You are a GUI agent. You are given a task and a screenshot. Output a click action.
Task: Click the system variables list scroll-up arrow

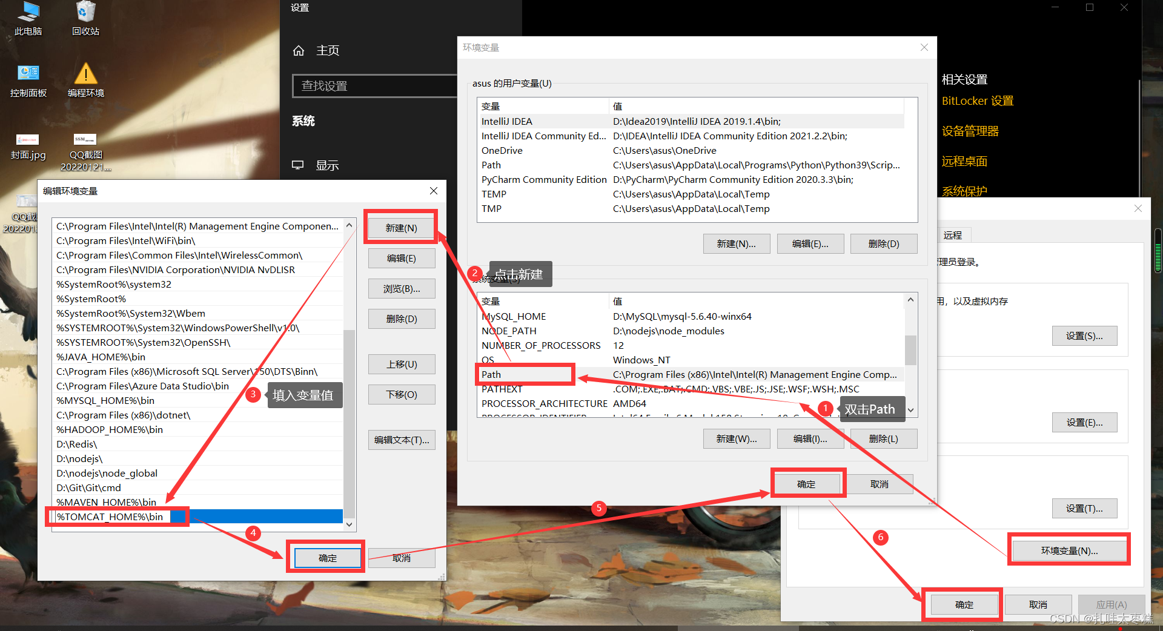[910, 300]
